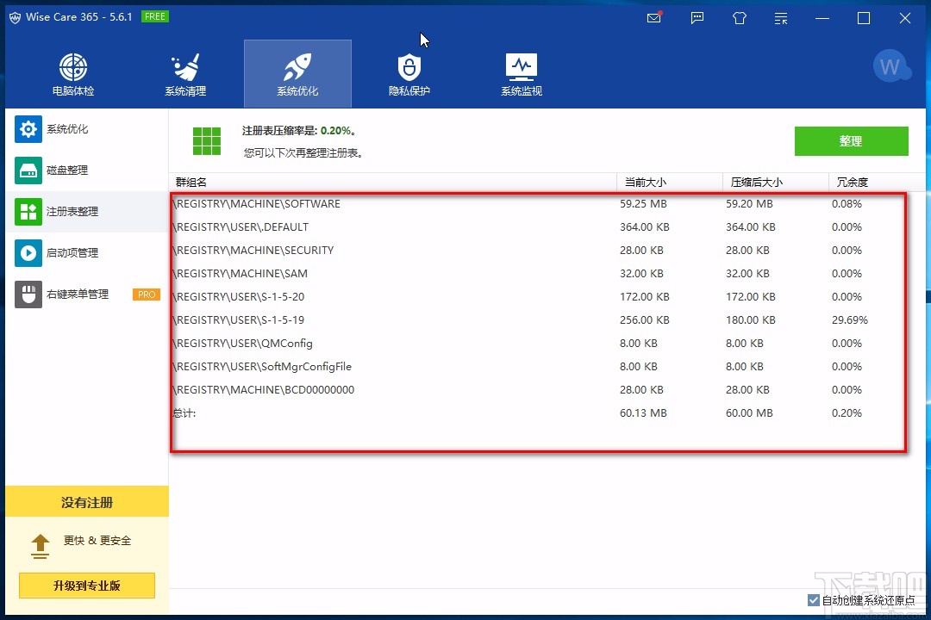Click the 29.69% redundancy value
This screenshot has width=931, height=620.
click(x=850, y=319)
